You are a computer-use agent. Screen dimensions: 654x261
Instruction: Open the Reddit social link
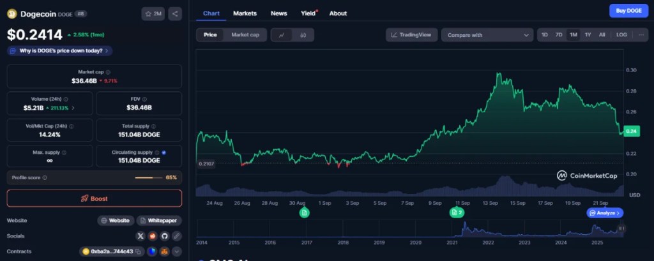(153, 236)
